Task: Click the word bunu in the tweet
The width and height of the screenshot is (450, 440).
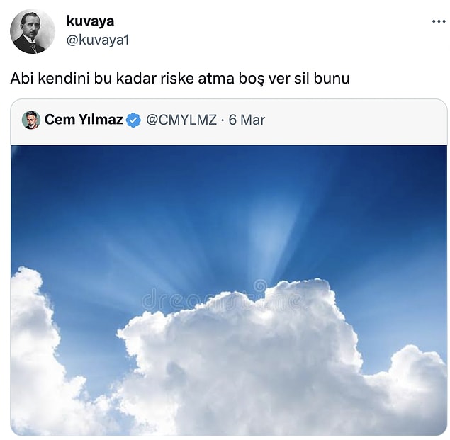Action: tap(332, 78)
